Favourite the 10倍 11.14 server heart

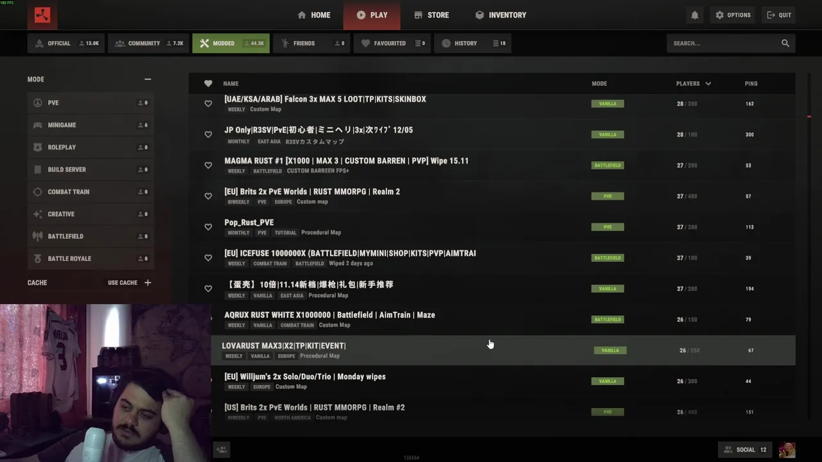(x=208, y=288)
